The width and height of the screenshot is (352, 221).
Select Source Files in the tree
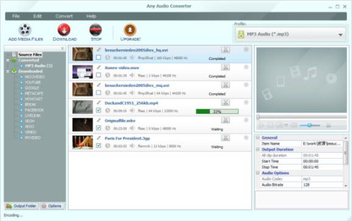[30, 54]
